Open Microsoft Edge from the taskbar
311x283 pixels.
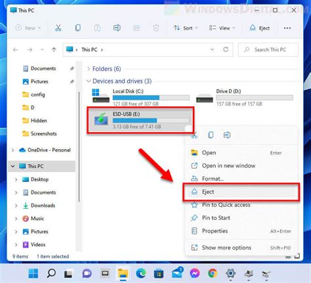coord(141,273)
